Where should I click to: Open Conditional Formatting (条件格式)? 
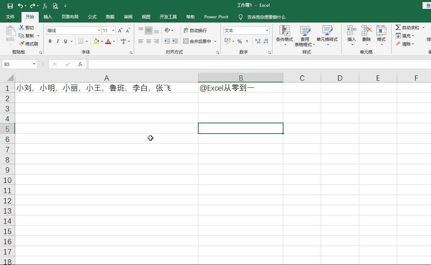[284, 35]
